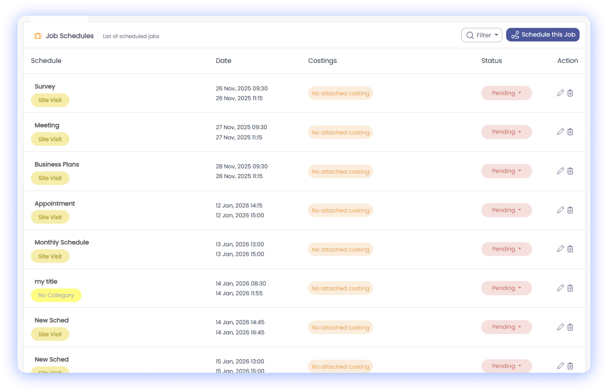This screenshot has height=392, width=608.
Task: Delete the 14 Jan New Sched trash icon
Action: (570, 327)
